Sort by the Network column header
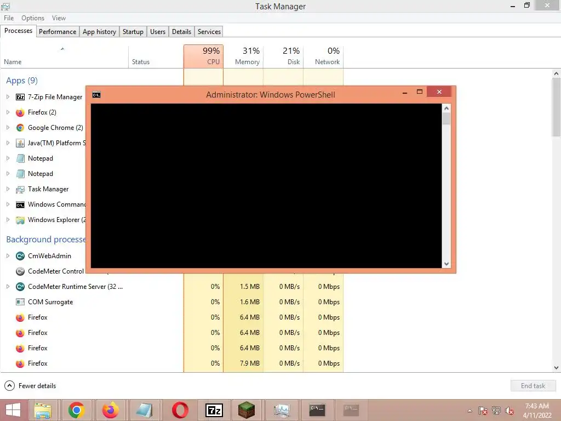Screen dimensions: 561x421 pos(323,56)
